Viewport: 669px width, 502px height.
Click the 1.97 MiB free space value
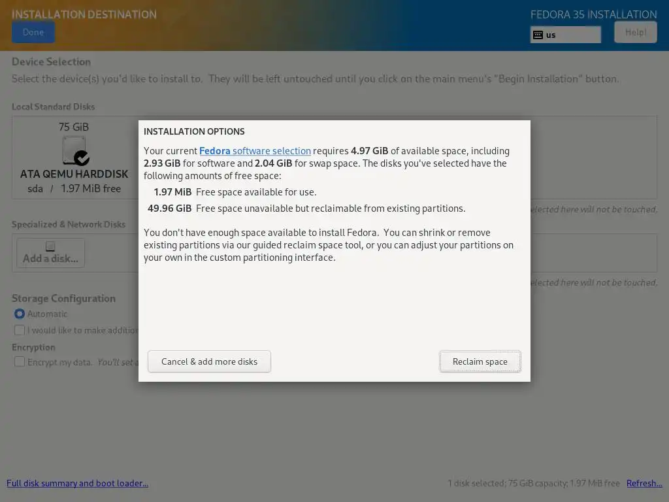point(172,192)
